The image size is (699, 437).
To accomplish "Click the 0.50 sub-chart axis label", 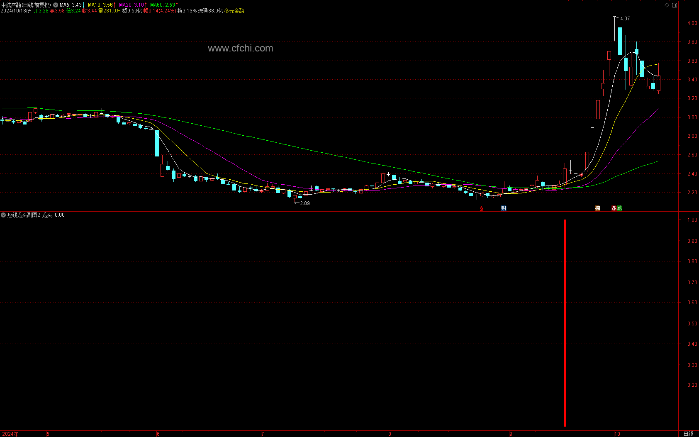I will tap(692, 324).
